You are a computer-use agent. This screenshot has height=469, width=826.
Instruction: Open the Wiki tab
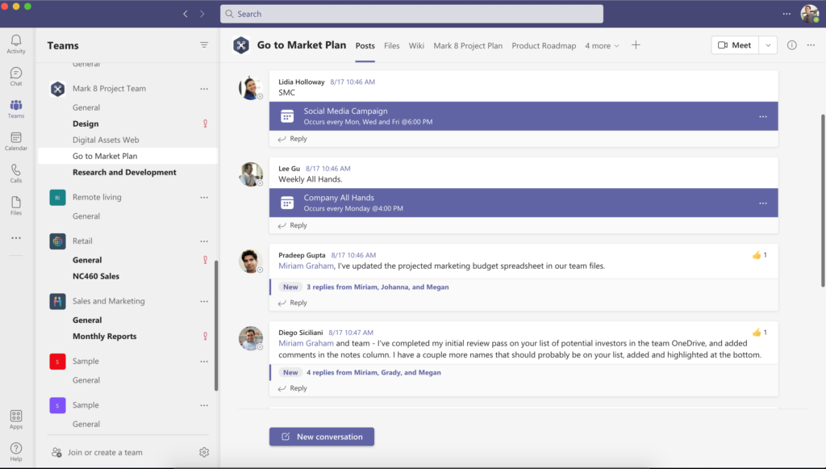click(416, 46)
